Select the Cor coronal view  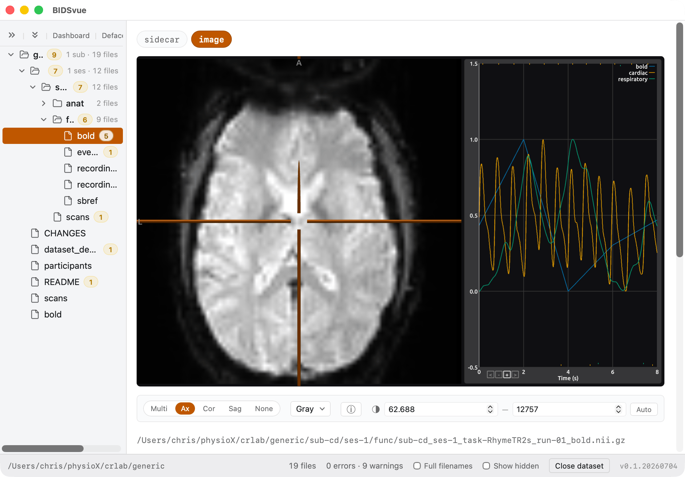209,409
